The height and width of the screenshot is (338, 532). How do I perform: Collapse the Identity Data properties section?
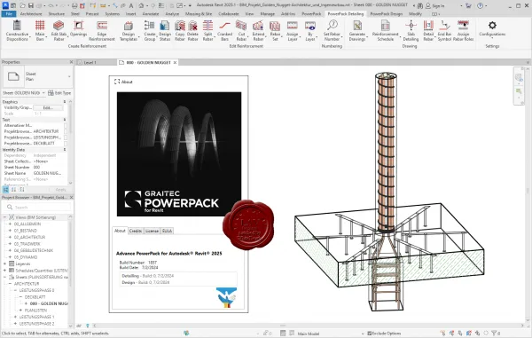65,150
